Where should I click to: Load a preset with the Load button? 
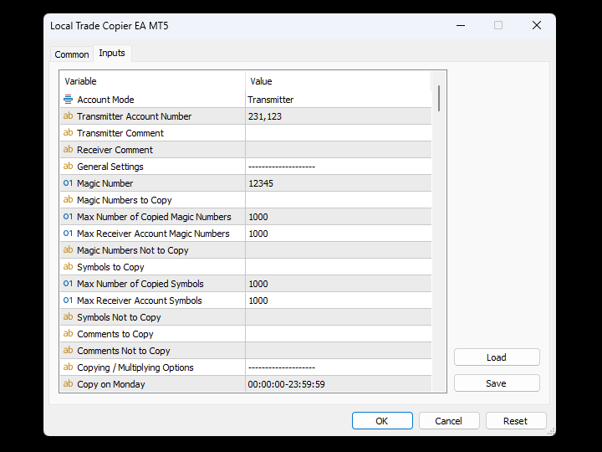click(497, 357)
